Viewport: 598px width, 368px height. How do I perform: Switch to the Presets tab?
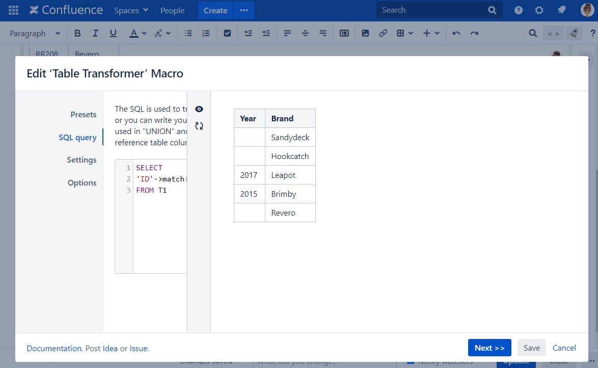tap(84, 115)
